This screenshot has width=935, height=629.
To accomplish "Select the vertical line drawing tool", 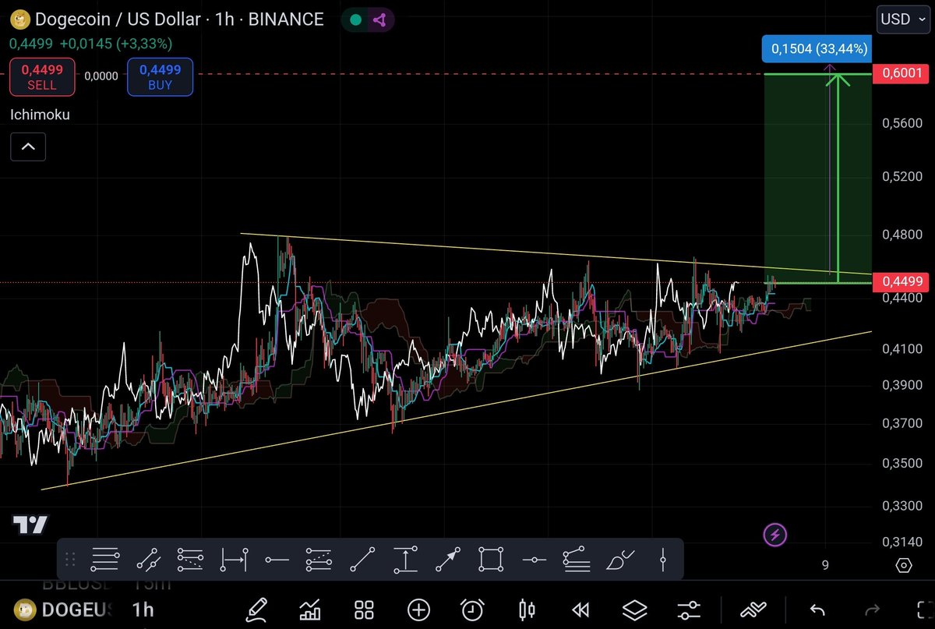I will (663, 559).
